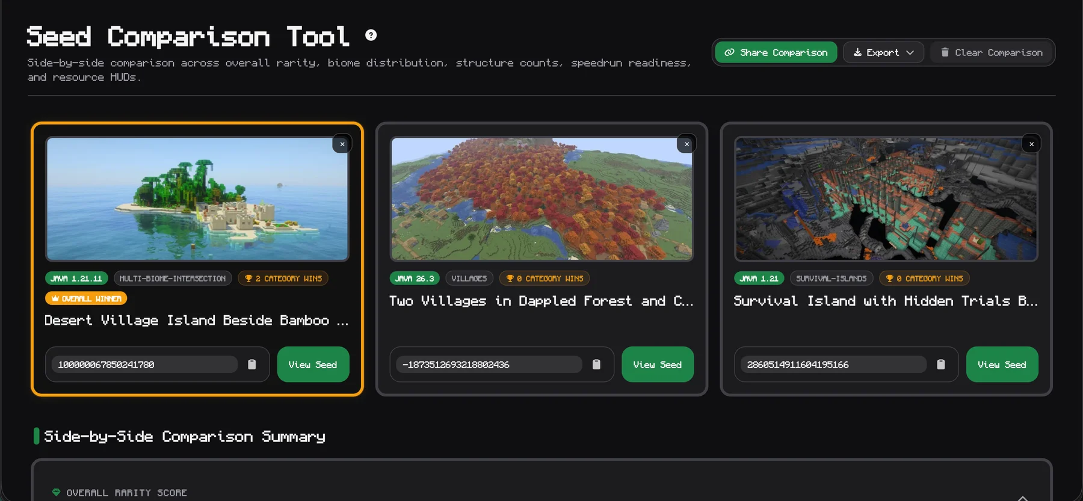Remove the Two Villages Dappled Forest card
Screen dimensions: 1083x501
pyautogui.click(x=687, y=144)
